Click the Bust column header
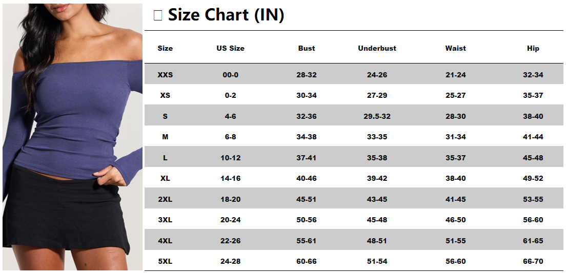 click(307, 48)
